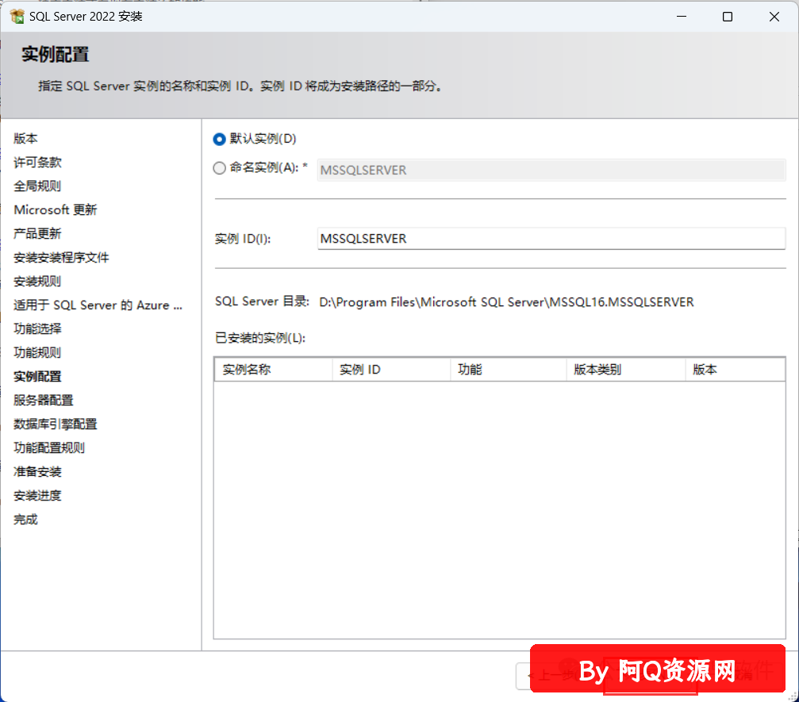
Task: Click the SQL Server 目录 label
Action: click(x=262, y=301)
